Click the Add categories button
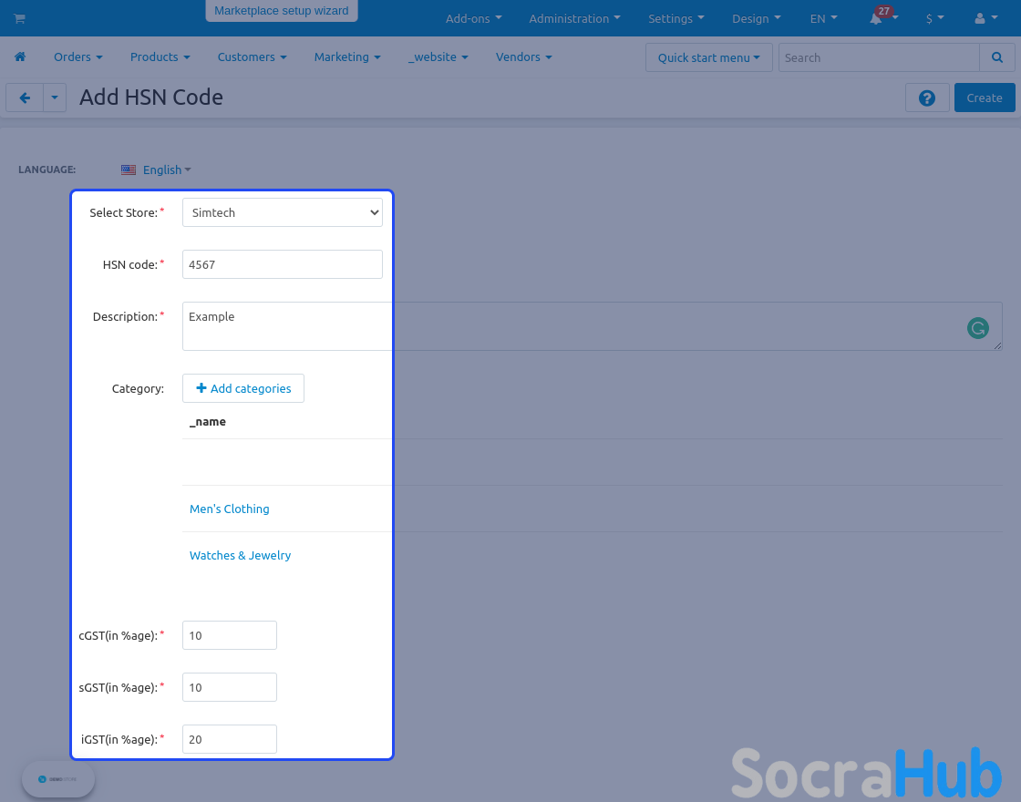 click(x=243, y=388)
